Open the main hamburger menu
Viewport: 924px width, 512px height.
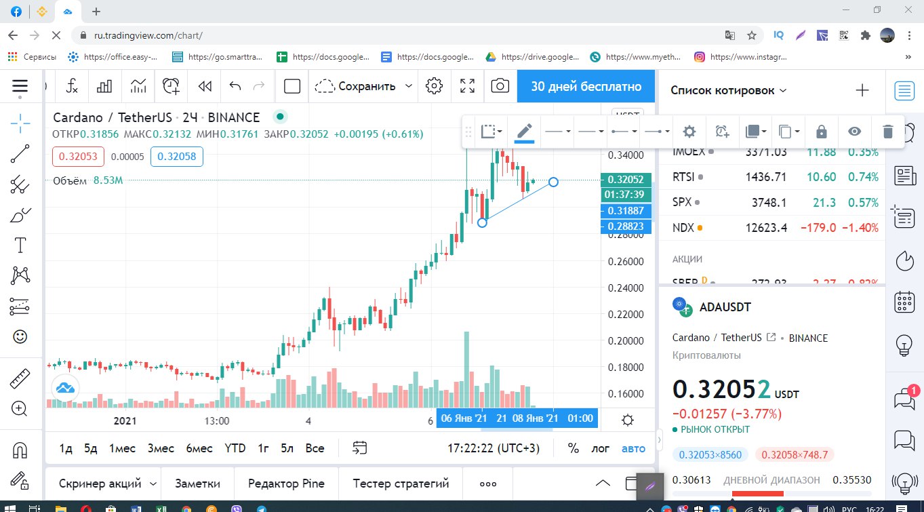pyautogui.click(x=20, y=86)
